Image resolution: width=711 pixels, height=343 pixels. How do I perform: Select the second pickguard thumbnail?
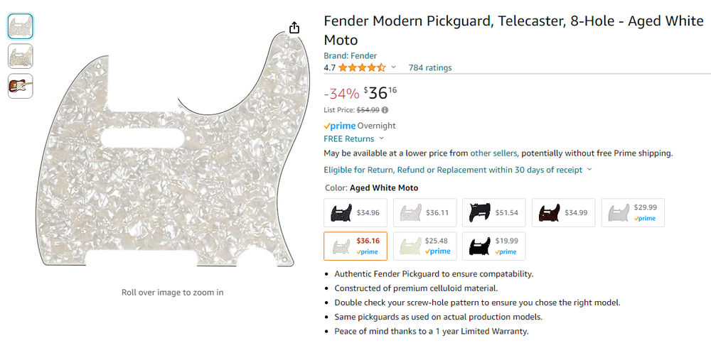20,56
